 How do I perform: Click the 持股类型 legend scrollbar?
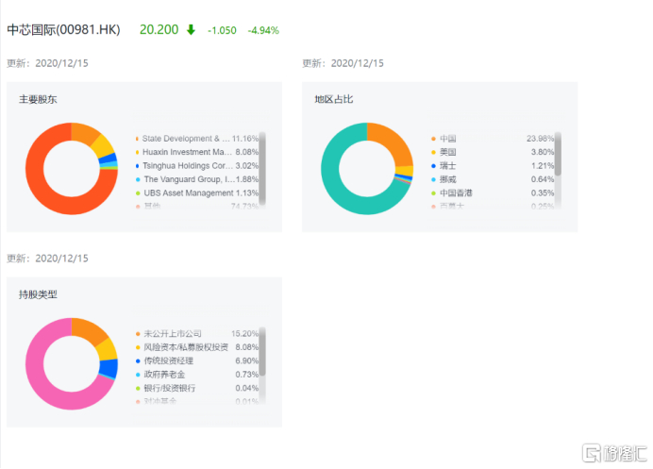(x=262, y=352)
